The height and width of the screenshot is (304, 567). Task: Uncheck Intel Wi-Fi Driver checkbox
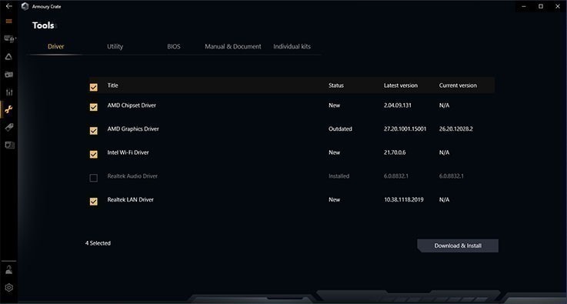pos(94,154)
